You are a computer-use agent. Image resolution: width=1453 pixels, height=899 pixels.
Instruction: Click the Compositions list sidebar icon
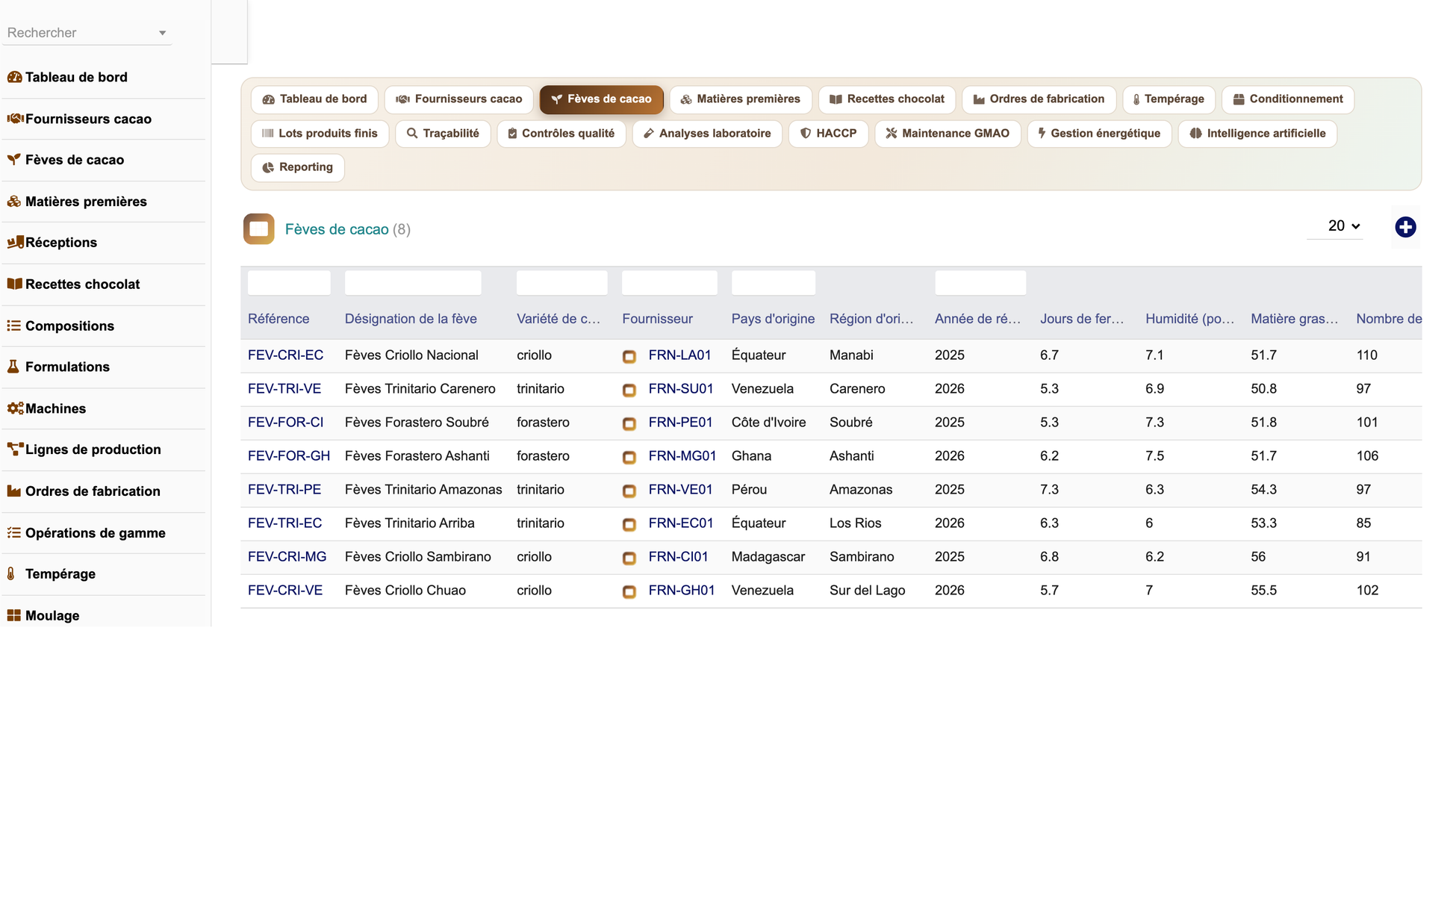pos(14,326)
